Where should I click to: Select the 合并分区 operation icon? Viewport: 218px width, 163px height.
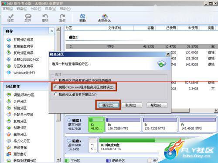[9, 101]
